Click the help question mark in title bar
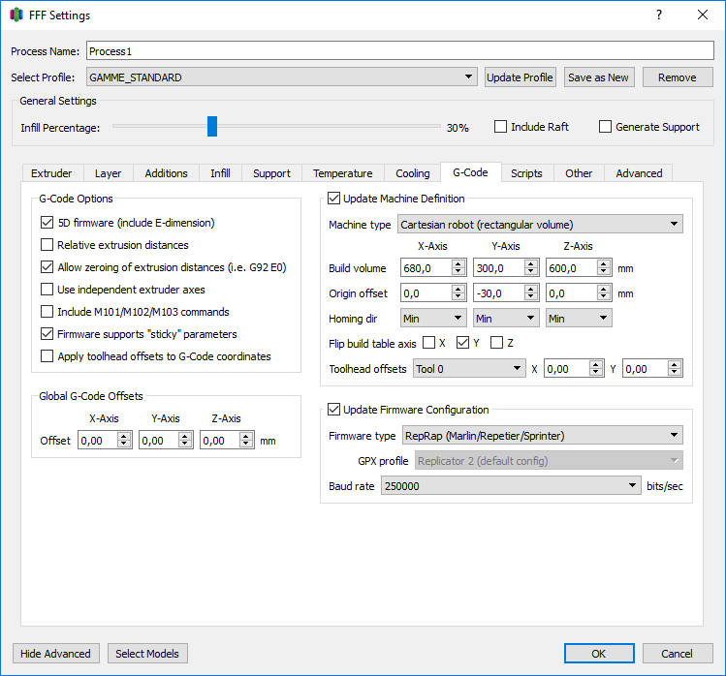The image size is (726, 676). [659, 15]
